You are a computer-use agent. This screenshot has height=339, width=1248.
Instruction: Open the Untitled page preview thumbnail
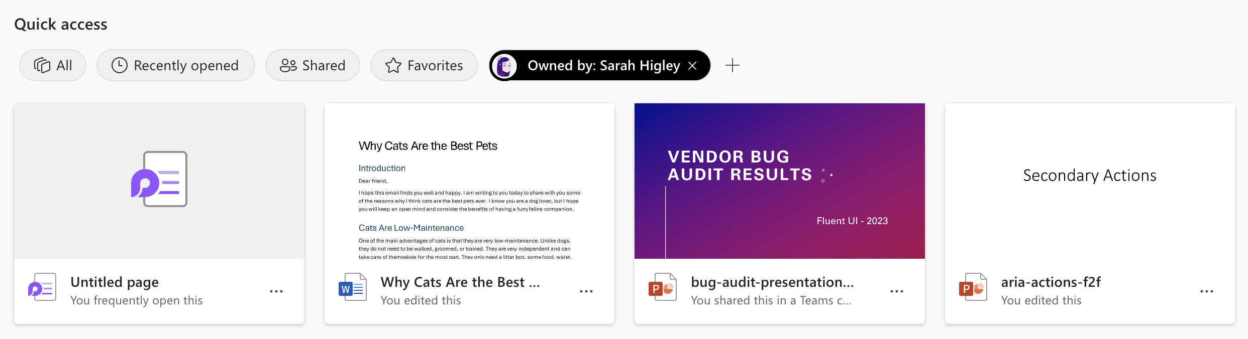(159, 181)
